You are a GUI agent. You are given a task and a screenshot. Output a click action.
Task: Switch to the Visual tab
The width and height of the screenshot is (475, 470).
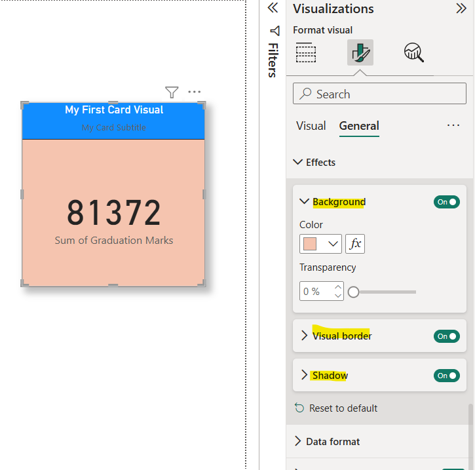point(311,126)
